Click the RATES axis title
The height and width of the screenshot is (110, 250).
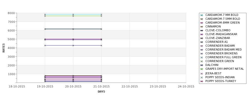pyautogui.click(x=4, y=48)
